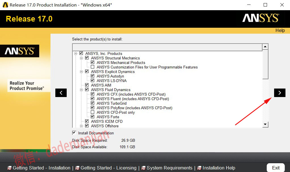Toggle ANSYS Structural Mechanics checkbox
The height and width of the screenshot is (172, 290).
pyautogui.click(x=87, y=58)
